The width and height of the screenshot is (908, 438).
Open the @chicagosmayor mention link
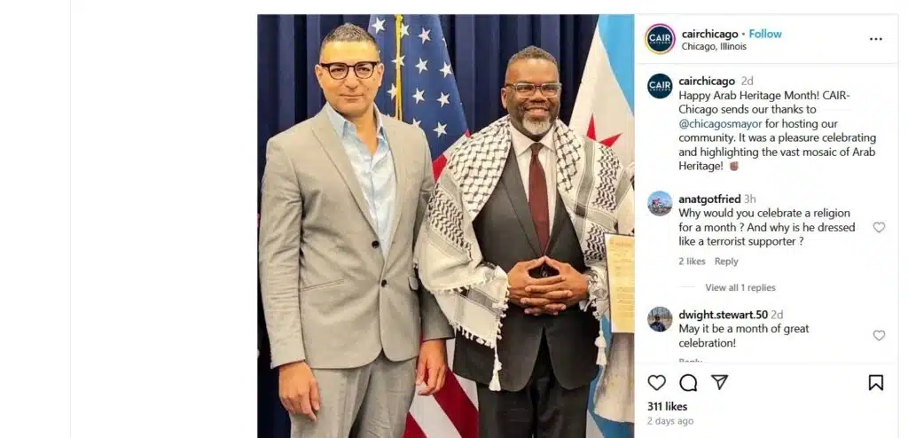720,123
